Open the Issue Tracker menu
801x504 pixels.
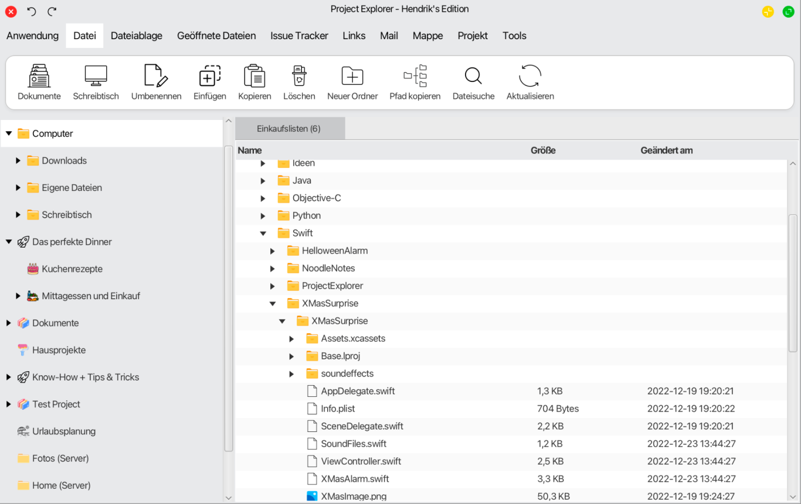(299, 36)
